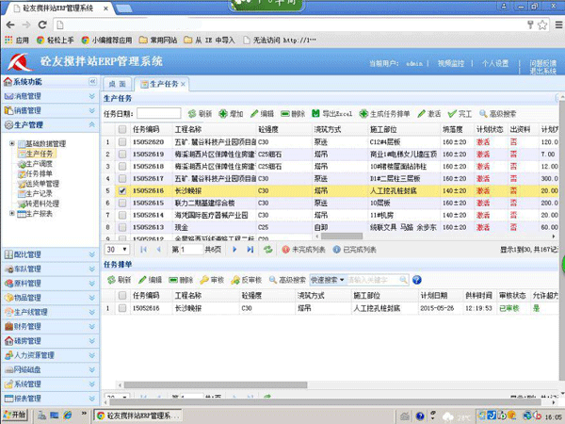Check the checkbox for task 15052620
Viewport: 565px width, 424px height.
[122, 141]
